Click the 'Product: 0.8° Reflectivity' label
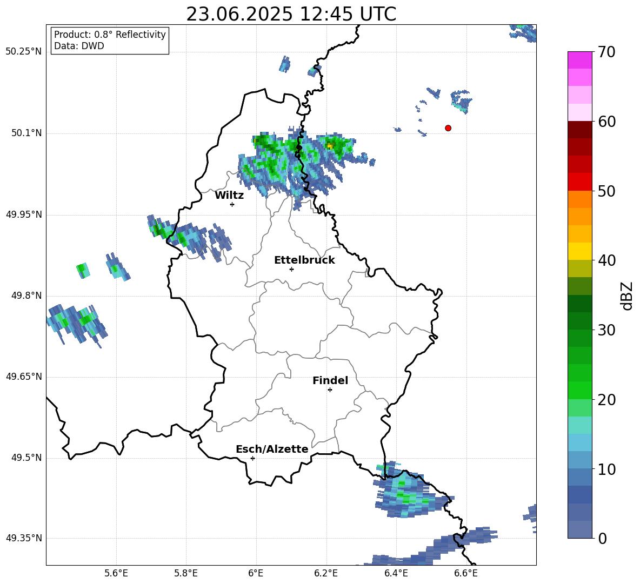 (110, 35)
